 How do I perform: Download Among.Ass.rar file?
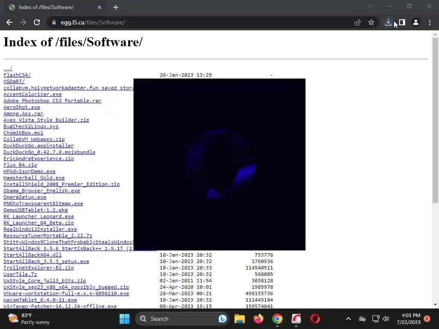click(23, 113)
